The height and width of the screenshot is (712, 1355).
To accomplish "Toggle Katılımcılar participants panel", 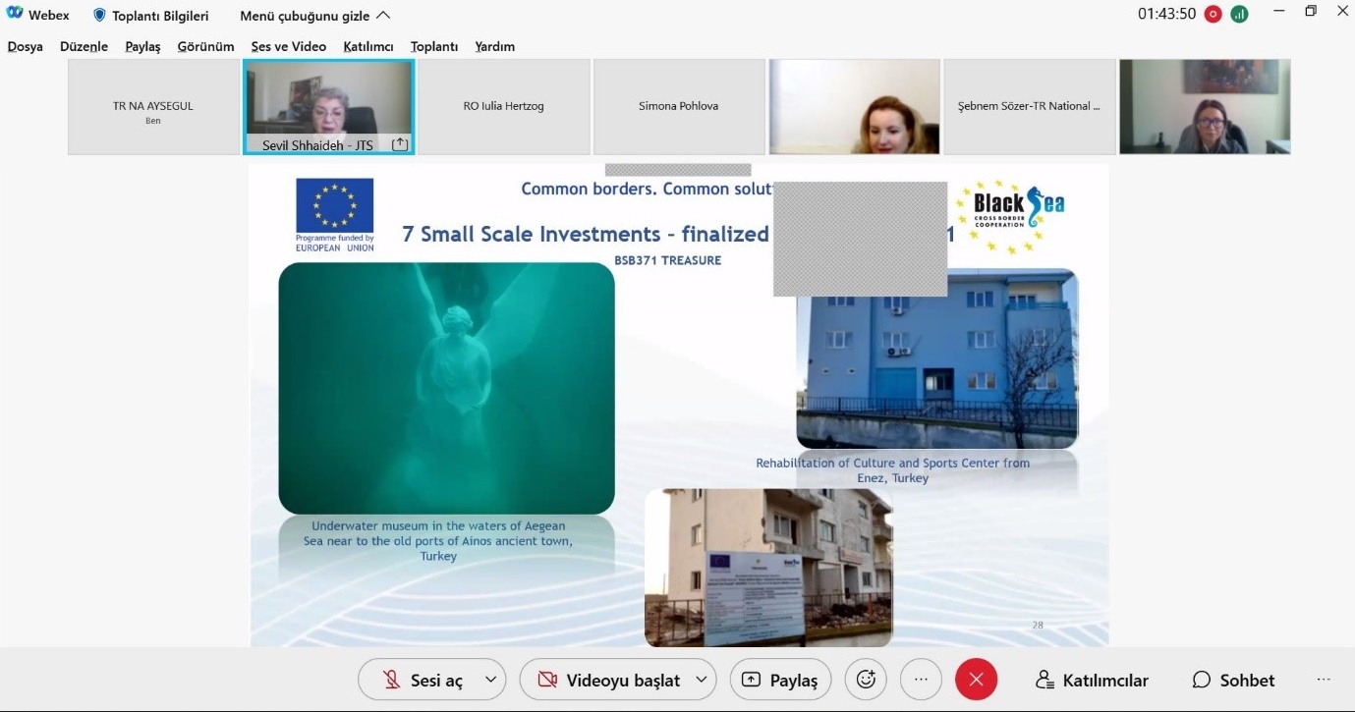I will [x=1092, y=680].
